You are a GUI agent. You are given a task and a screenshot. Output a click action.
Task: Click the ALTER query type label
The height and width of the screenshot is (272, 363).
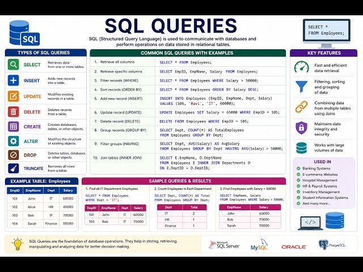[31, 141]
